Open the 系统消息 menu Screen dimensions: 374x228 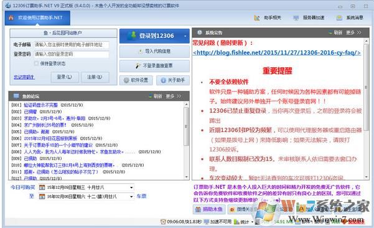pyautogui.click(x=350, y=17)
